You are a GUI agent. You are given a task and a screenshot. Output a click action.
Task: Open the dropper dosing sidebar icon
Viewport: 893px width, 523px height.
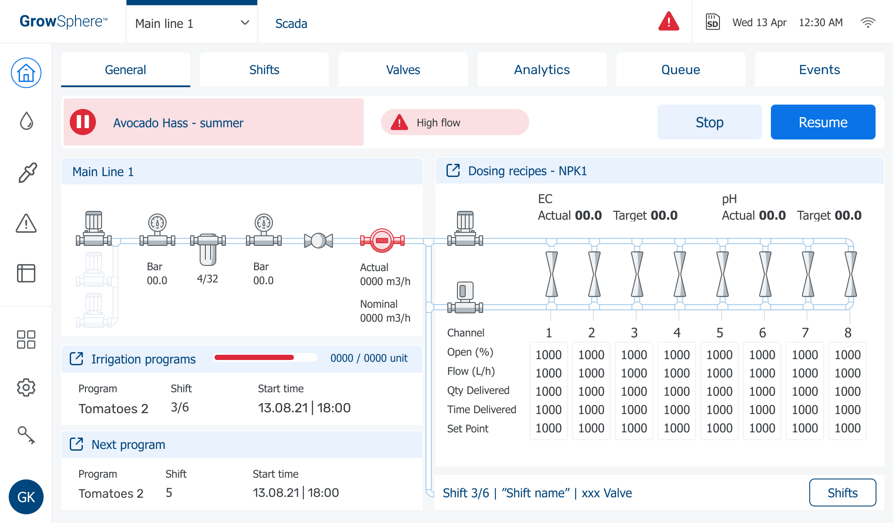click(x=27, y=173)
